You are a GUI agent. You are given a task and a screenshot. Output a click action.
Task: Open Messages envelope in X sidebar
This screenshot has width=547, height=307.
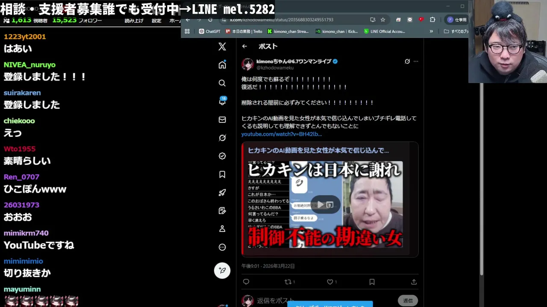222,120
